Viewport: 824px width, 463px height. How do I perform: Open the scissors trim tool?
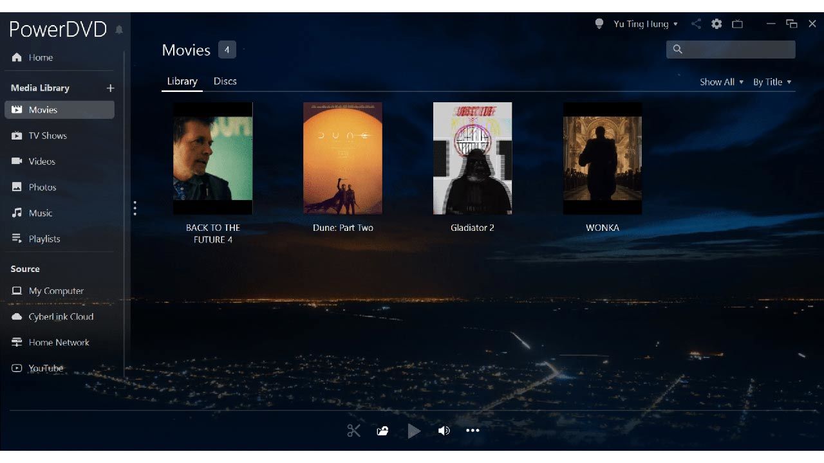click(x=353, y=431)
